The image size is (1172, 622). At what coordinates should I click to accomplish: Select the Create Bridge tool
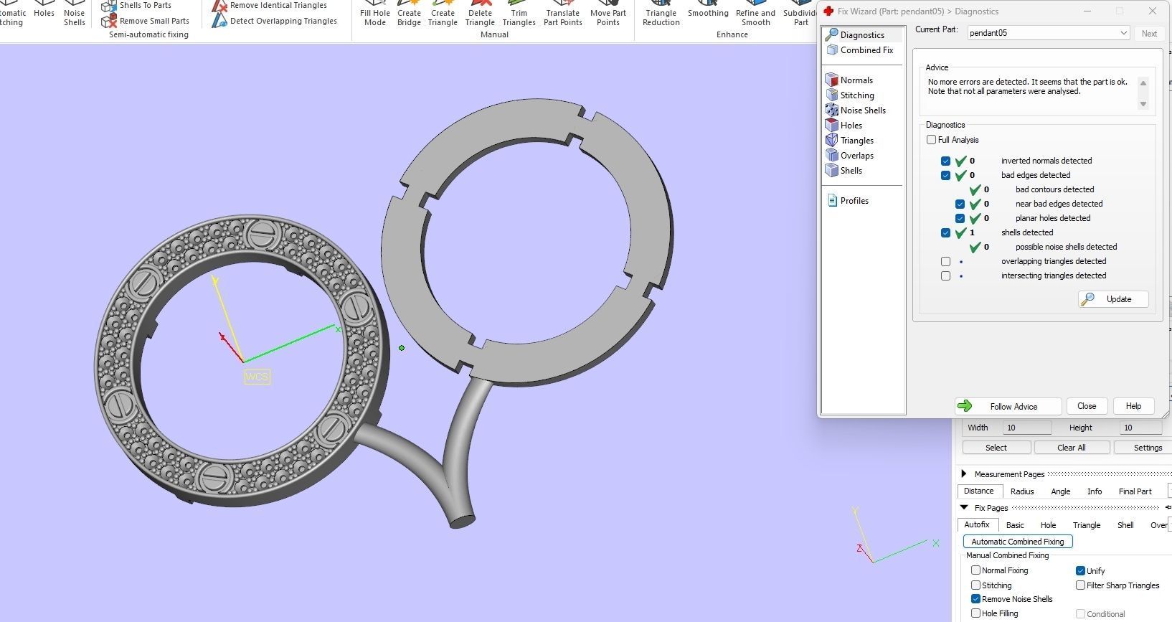[409, 14]
